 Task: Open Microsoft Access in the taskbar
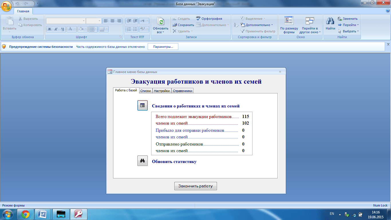click(78, 214)
